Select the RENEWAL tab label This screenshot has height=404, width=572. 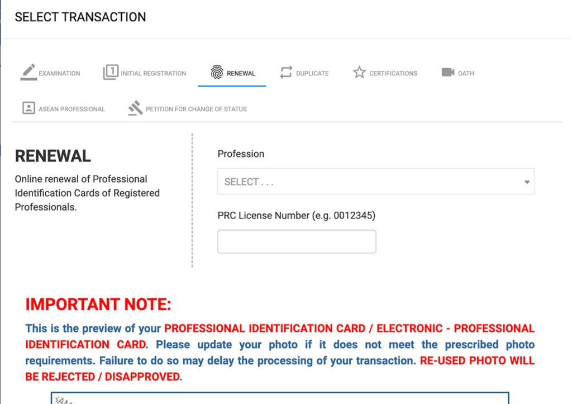tap(241, 73)
